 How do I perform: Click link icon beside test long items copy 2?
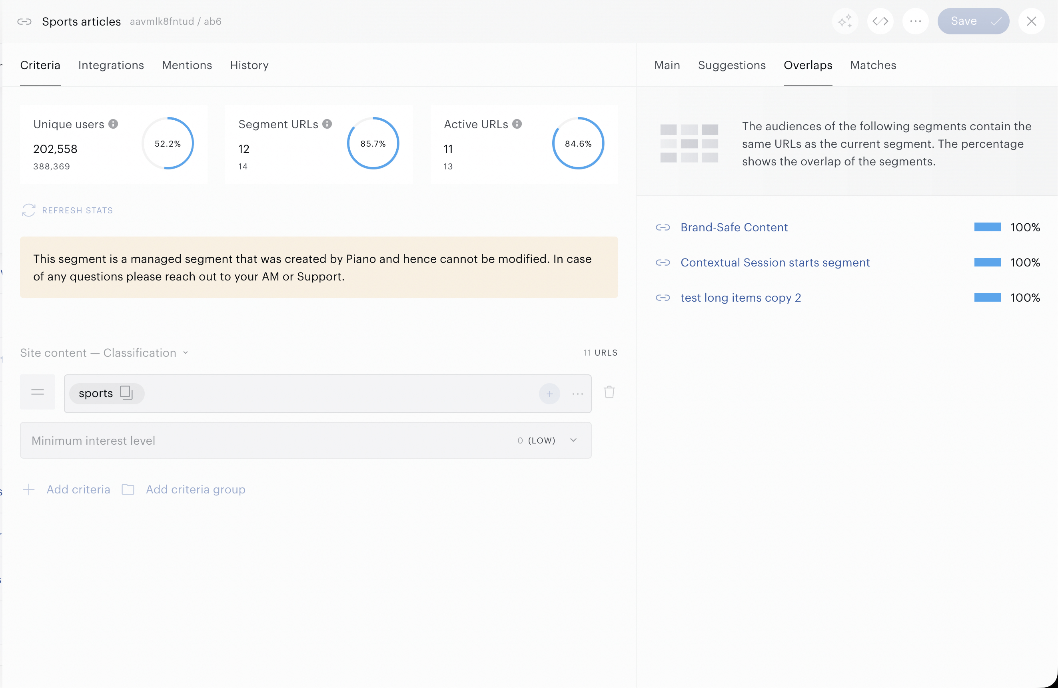tap(663, 298)
